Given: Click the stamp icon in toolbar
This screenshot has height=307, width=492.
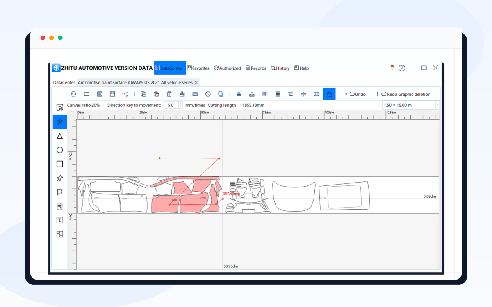Looking at the screenshot, I should (x=182, y=94).
